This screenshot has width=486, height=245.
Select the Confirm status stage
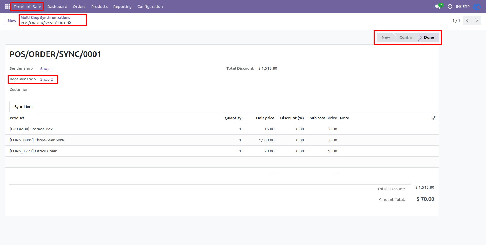click(407, 37)
